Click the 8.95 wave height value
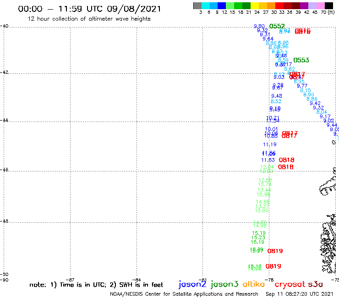Image resolution: width=339 pixels, height=298 pixels. [299, 82]
